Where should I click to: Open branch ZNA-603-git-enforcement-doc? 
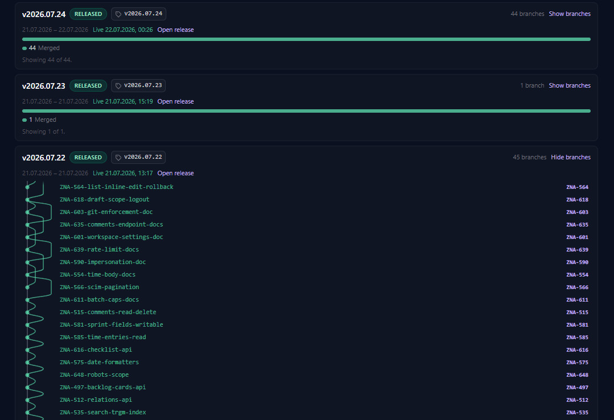[106, 212]
